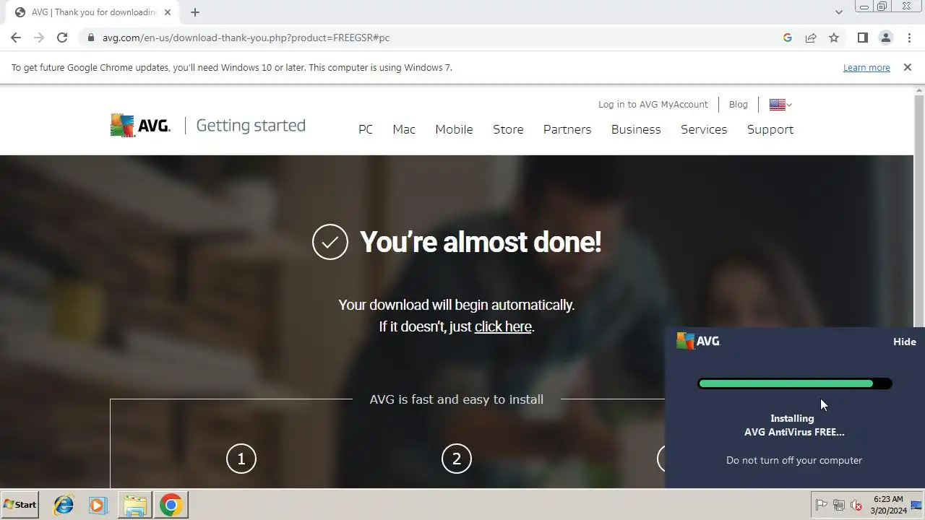Open Log in to AVG MyAccount
Screen dimensions: 925x520
(653, 105)
